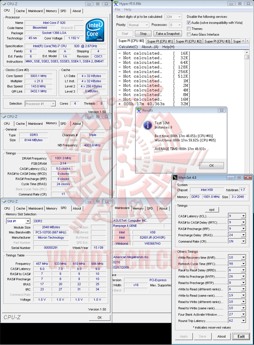
Task: Click the Intel Core i7 920 name field
Action: click(x=54, y=23)
